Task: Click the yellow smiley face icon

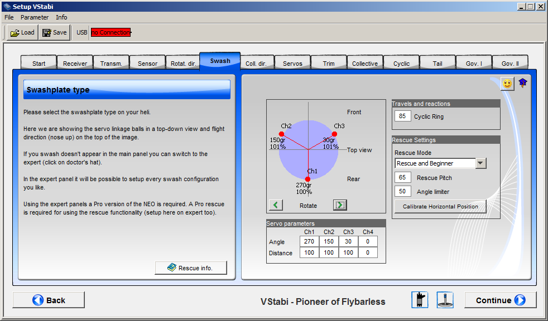Action: pos(507,84)
